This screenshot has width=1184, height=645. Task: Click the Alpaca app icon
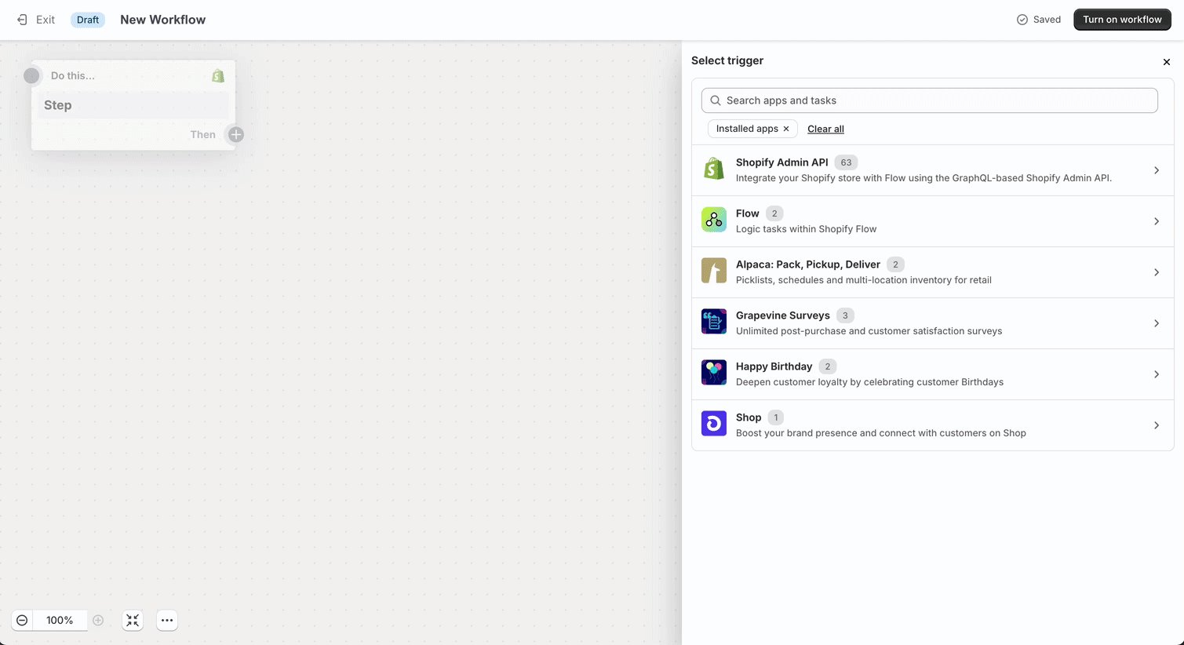click(714, 271)
